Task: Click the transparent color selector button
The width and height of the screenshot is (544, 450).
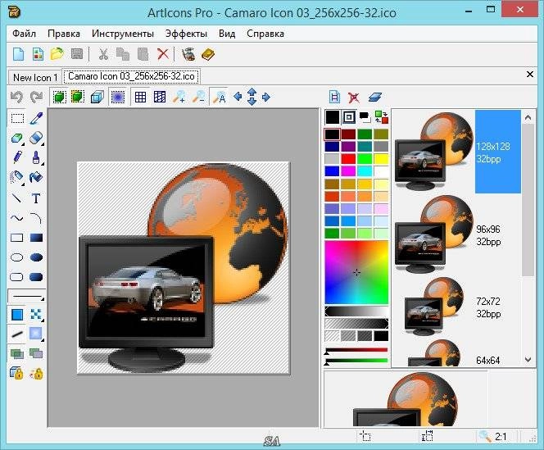Action: click(349, 117)
